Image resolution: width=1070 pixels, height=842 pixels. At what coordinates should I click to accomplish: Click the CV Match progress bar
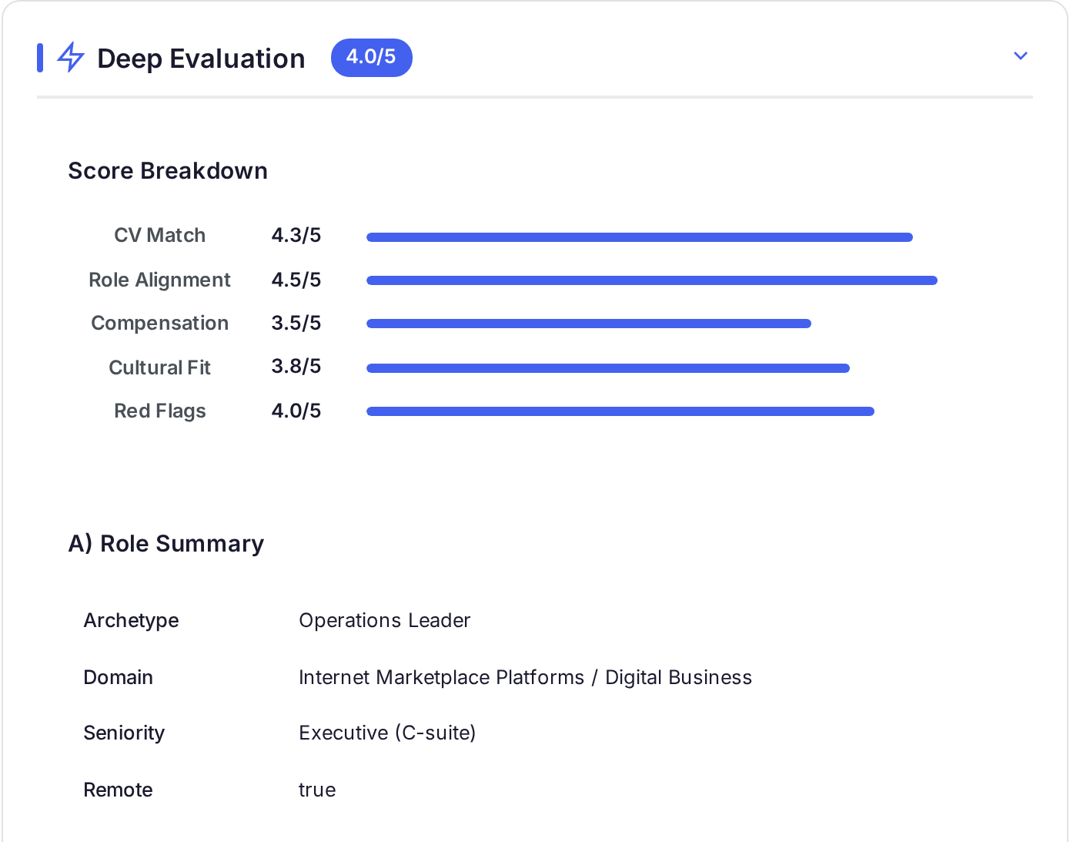(640, 237)
